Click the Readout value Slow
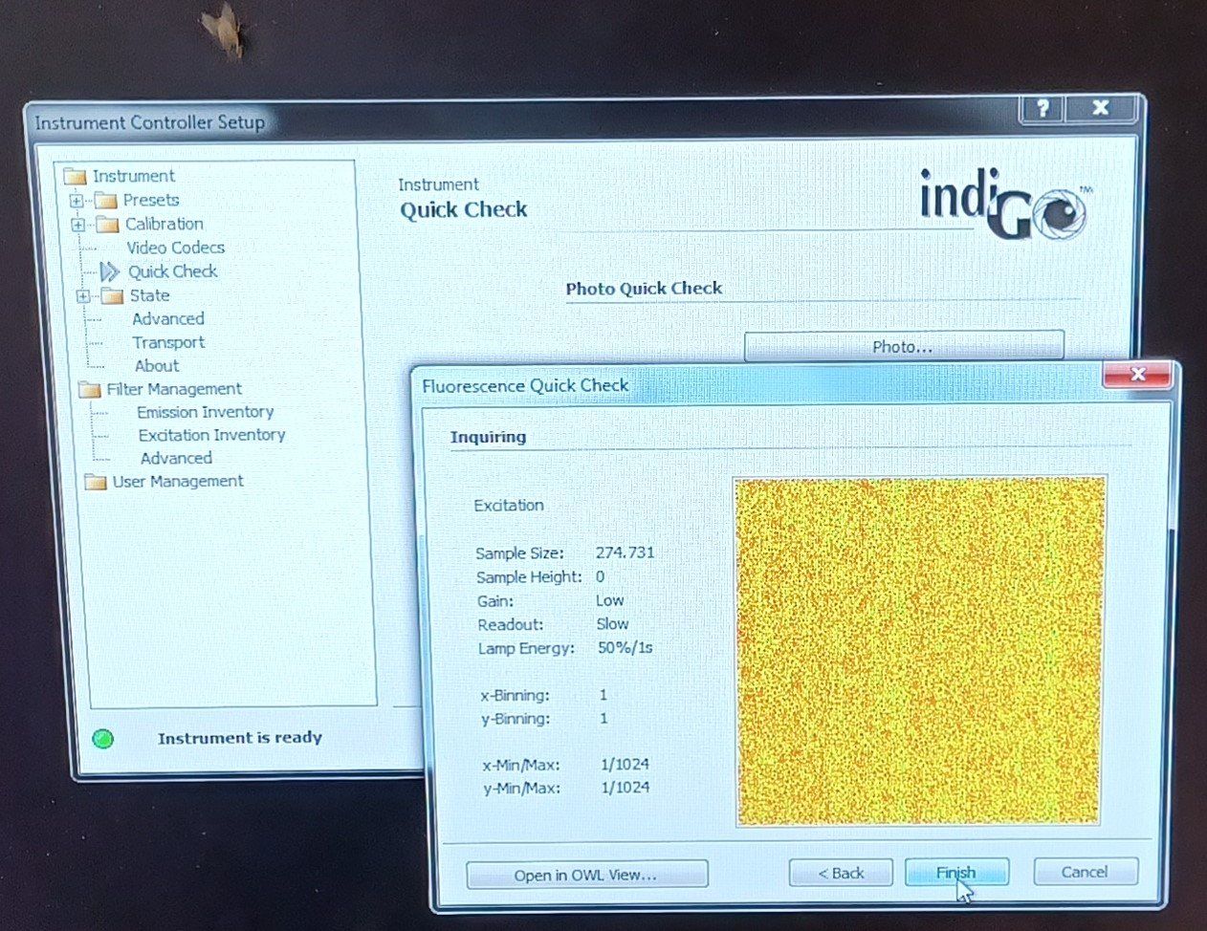Image resolution: width=1207 pixels, height=931 pixels. 612,624
